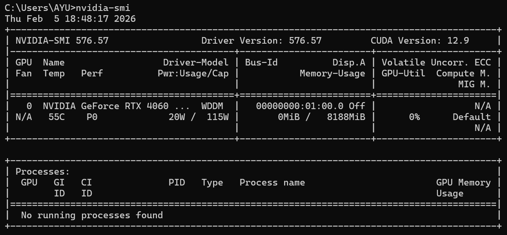Click the performance state 'P0'
The image size is (507, 235).
pos(92,117)
